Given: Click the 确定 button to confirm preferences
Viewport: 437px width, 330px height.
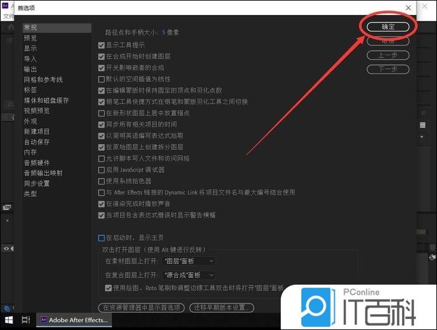Looking at the screenshot, I should point(388,27).
